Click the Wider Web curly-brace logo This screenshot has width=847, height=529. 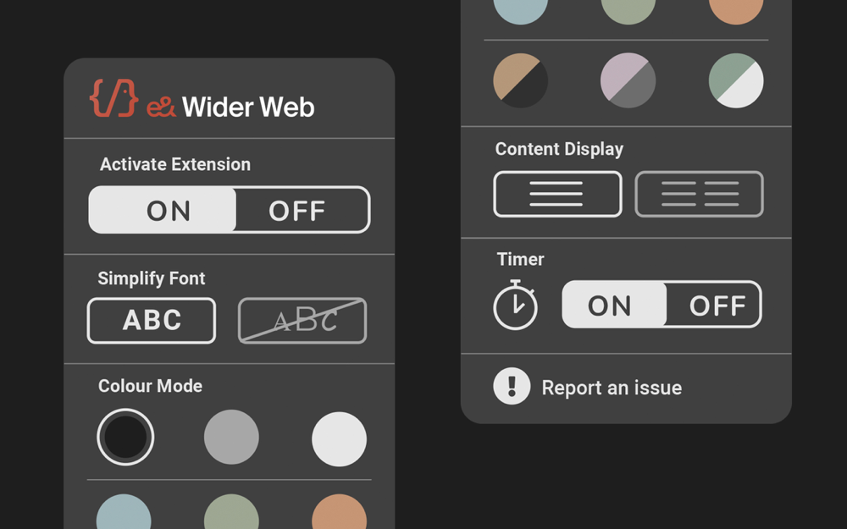coord(113,98)
